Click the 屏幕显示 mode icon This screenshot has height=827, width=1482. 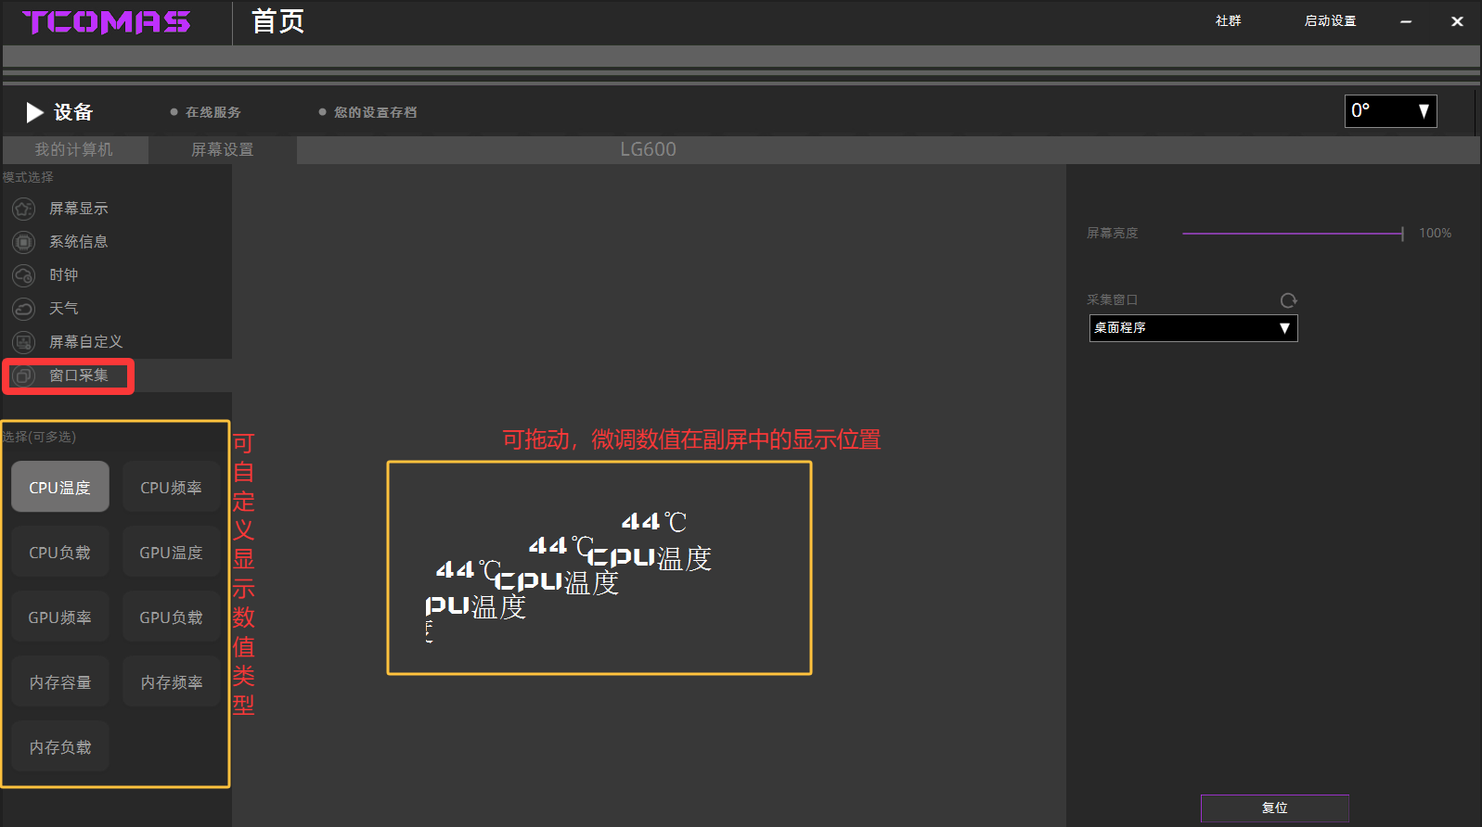tap(23, 209)
